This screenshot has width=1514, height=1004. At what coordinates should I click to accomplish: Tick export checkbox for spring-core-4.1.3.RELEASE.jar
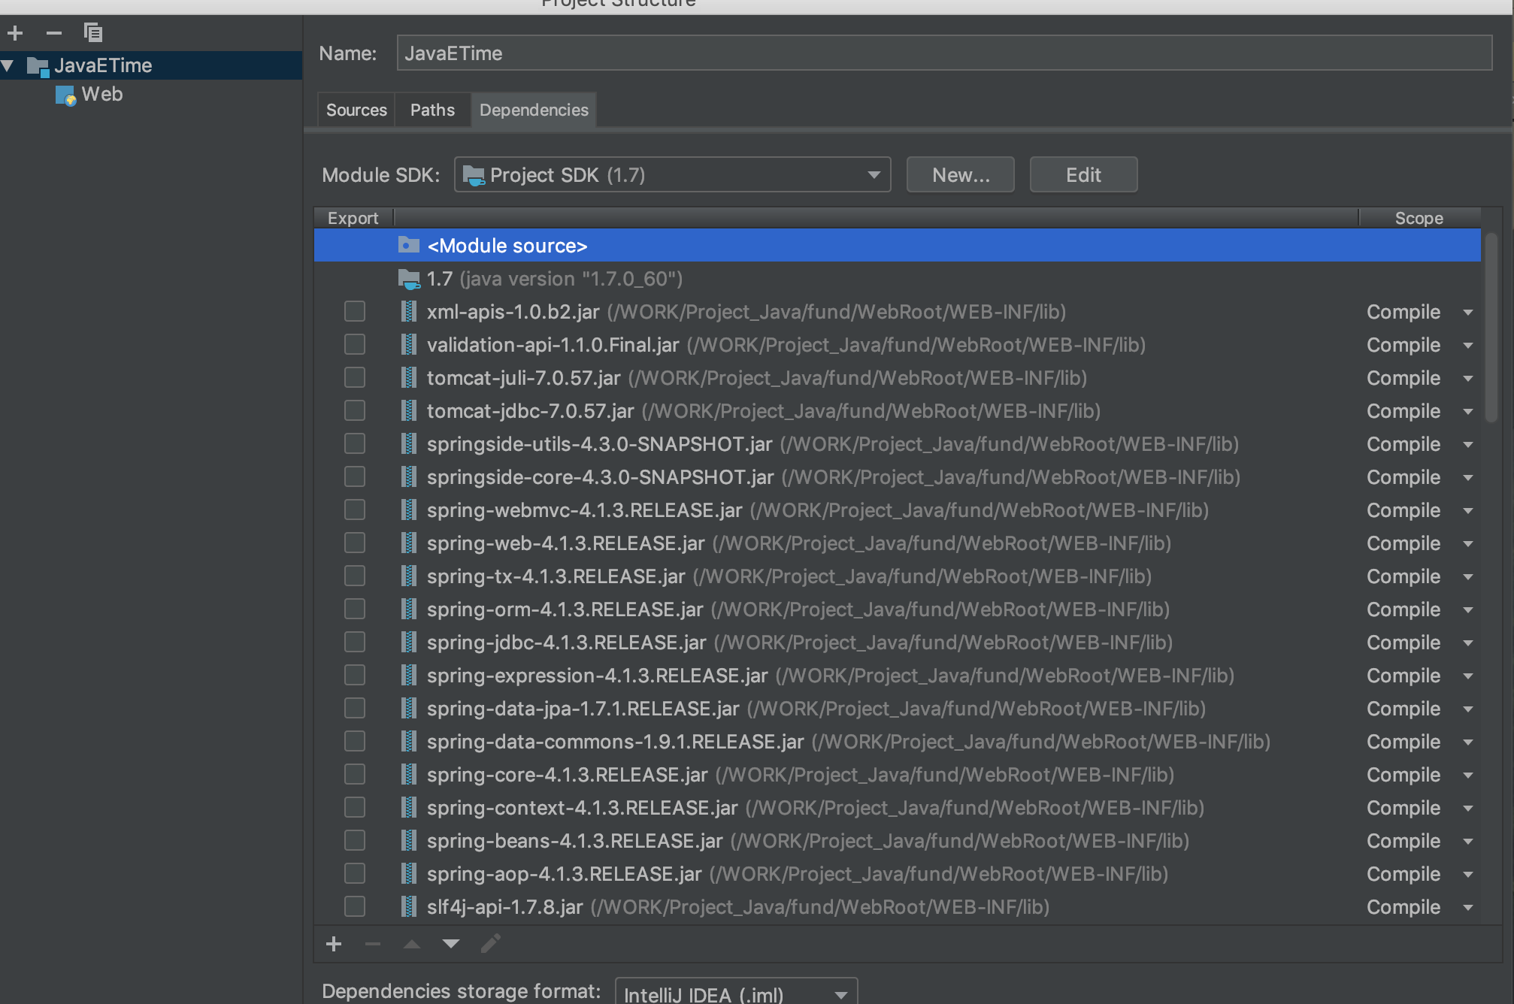[355, 775]
